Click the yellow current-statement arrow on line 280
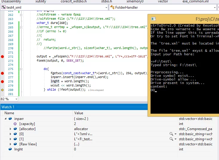This screenshot has height=160, width=219. tap(2, 89)
